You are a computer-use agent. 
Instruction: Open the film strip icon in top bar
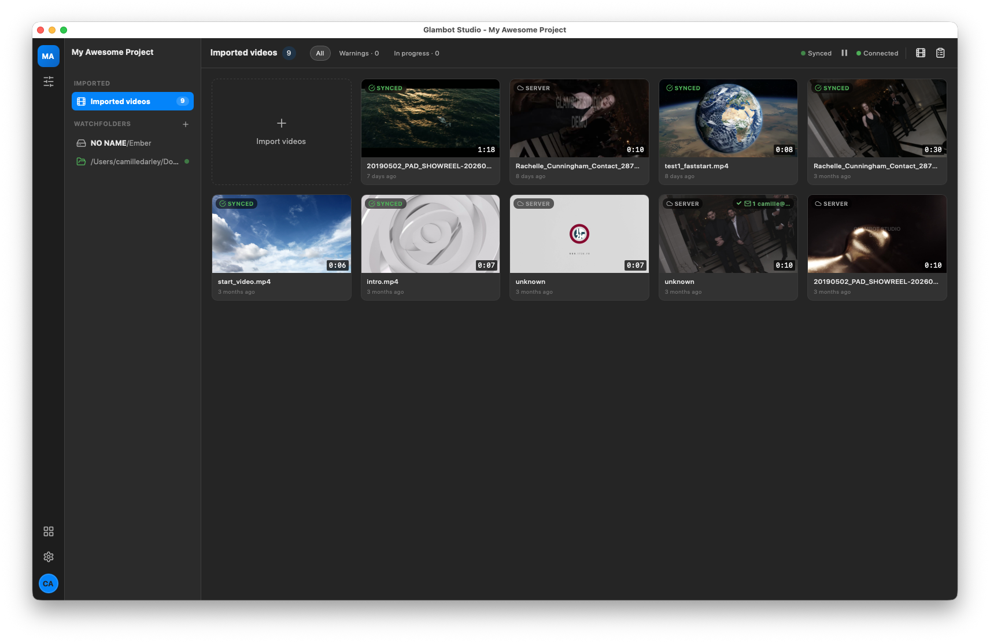[x=921, y=53]
